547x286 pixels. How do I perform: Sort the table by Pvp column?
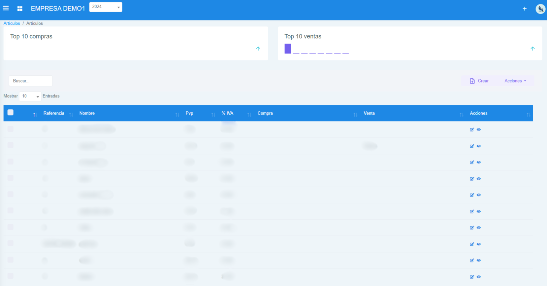pos(189,113)
